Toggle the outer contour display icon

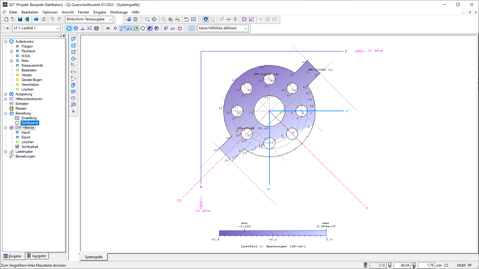coord(69,28)
